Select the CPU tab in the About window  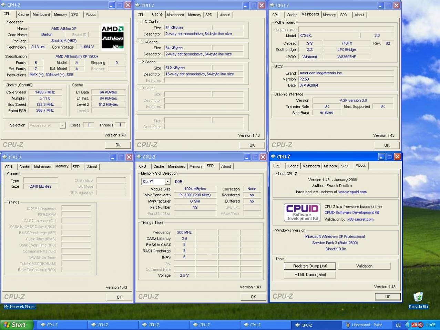[277, 166]
